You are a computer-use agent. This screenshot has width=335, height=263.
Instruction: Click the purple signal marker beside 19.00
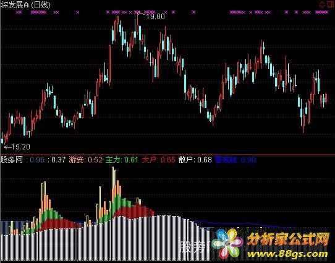click(x=137, y=12)
